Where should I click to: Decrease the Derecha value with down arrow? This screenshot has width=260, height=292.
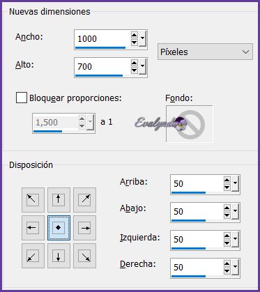pyautogui.click(x=227, y=271)
